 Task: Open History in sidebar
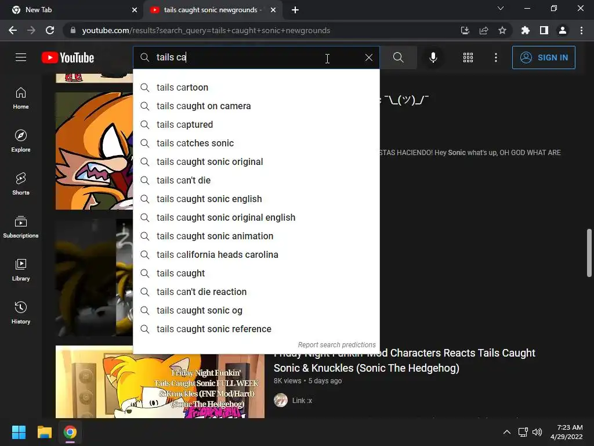click(21, 312)
